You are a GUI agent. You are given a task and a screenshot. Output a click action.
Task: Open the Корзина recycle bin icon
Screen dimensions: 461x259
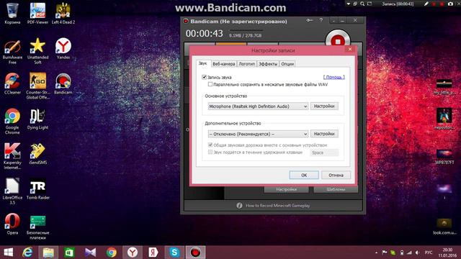coord(12,13)
